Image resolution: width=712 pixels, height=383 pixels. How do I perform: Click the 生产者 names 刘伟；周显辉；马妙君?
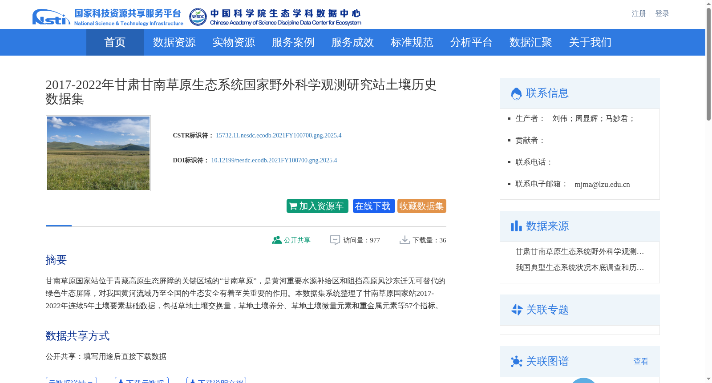[x=593, y=118]
